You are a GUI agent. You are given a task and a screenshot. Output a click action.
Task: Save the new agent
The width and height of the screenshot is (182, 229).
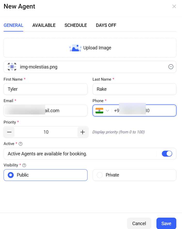(x=166, y=223)
